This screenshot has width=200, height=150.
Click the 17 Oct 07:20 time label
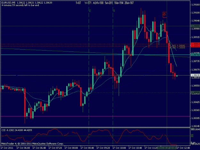coord(55,148)
